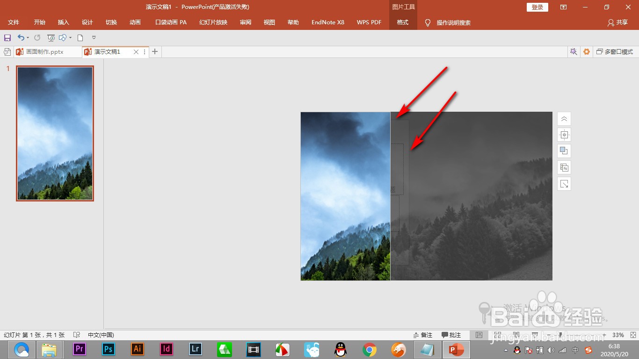Switch to 画面制作.pptx document tab

click(45, 52)
